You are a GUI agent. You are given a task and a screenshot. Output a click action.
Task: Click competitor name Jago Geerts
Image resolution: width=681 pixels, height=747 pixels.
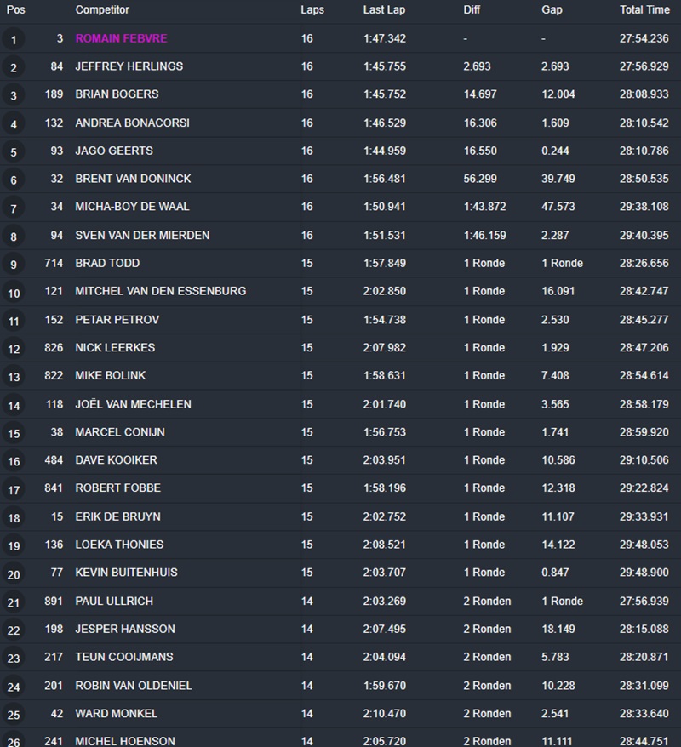(114, 151)
